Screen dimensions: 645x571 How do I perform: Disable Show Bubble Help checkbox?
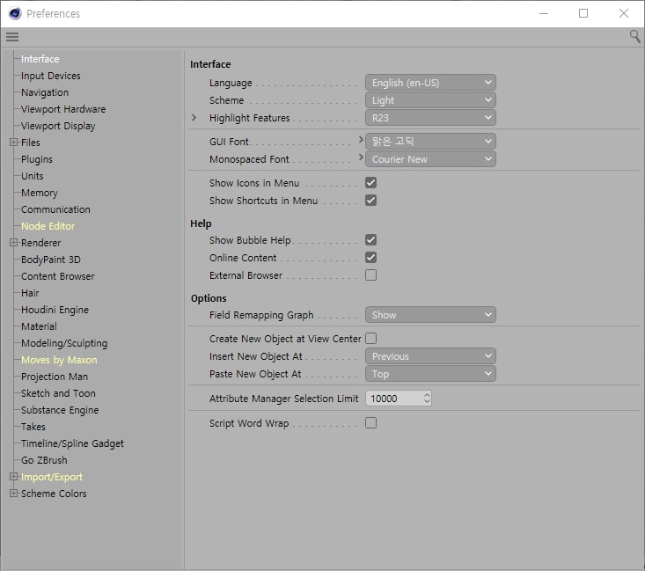tap(370, 240)
